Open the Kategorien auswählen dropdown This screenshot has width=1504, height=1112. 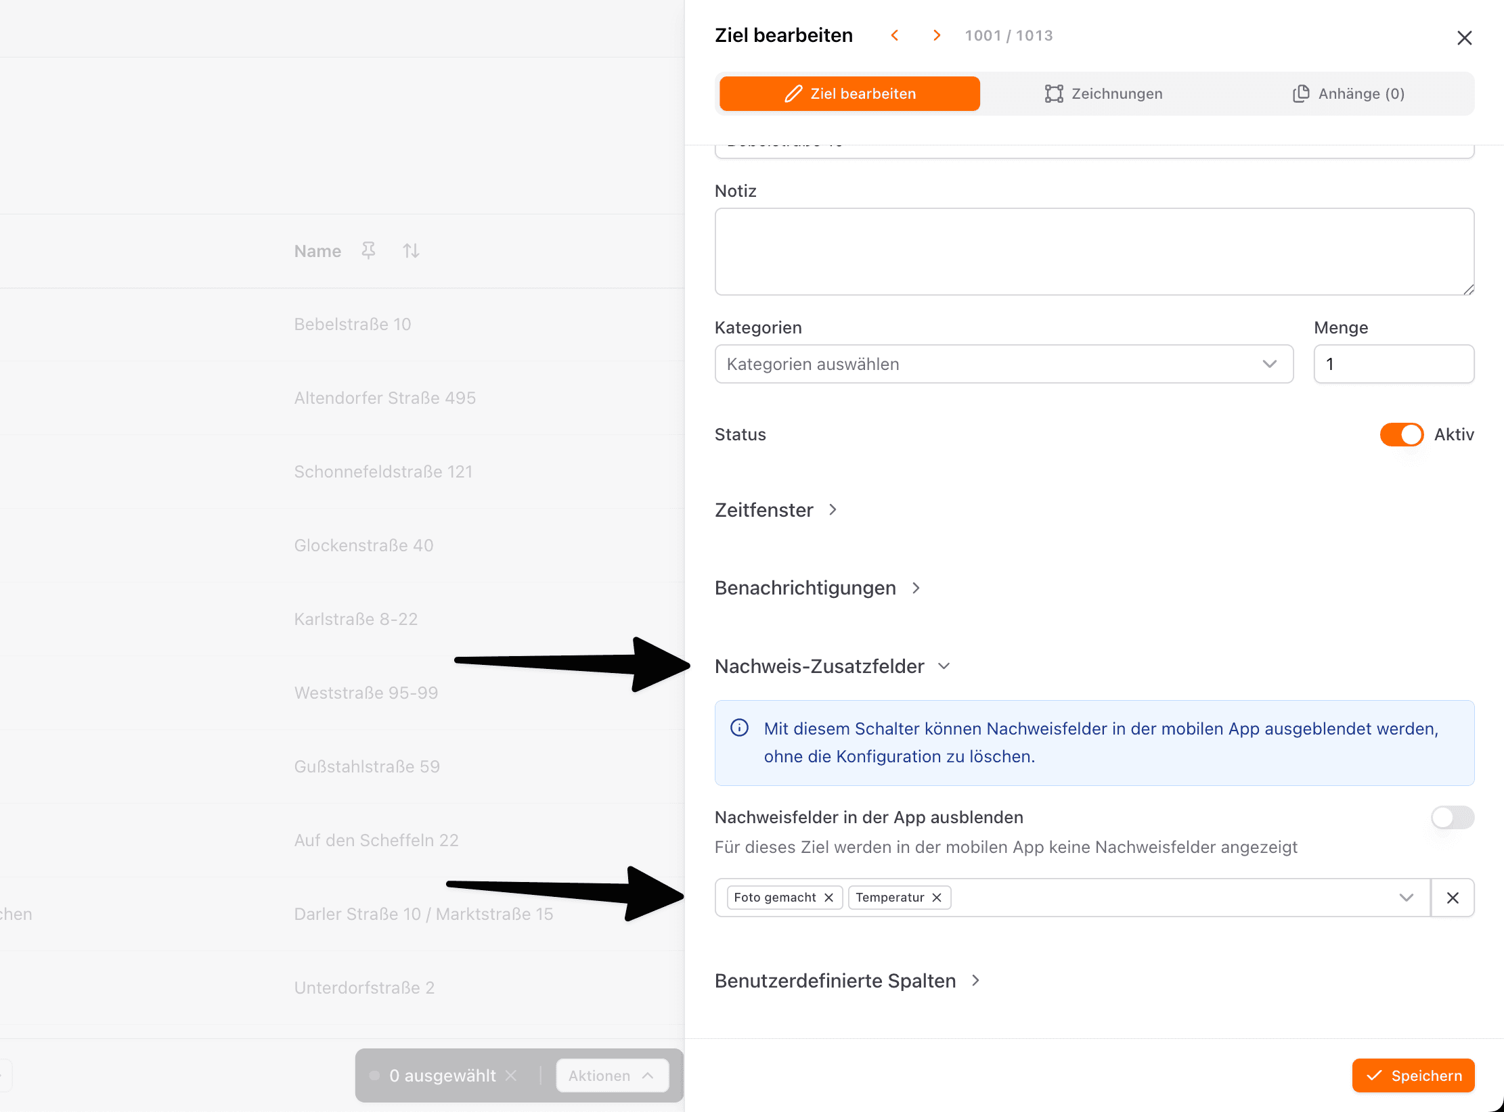pyautogui.click(x=1004, y=364)
